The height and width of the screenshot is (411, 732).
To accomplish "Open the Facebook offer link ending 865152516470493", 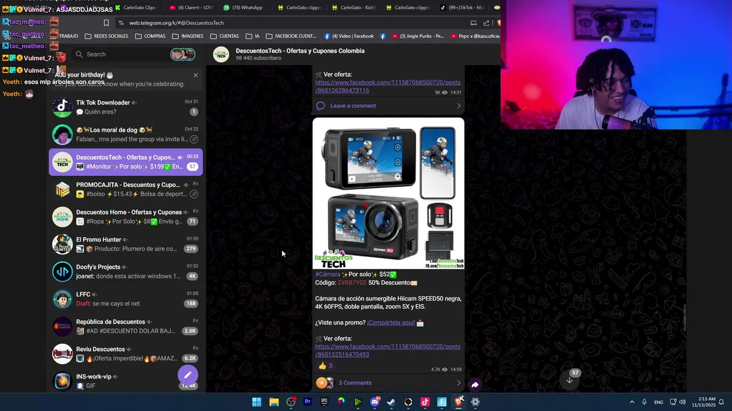I will point(387,350).
